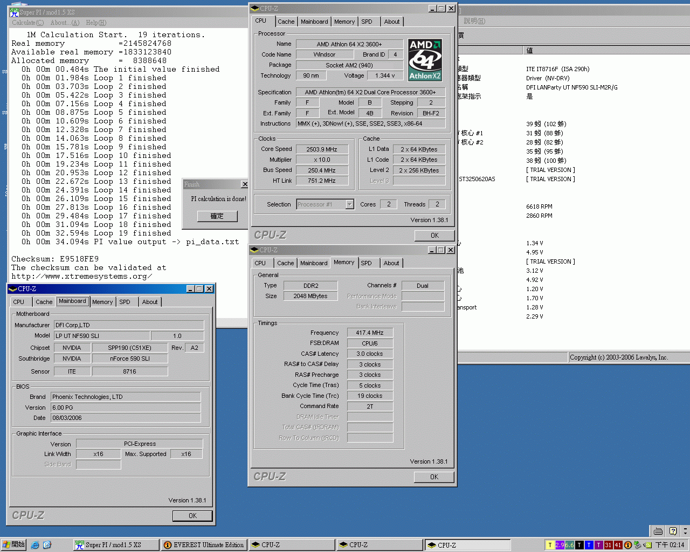Select the About tab in the Memory window
This screenshot has height=552, width=690.
coord(391,263)
